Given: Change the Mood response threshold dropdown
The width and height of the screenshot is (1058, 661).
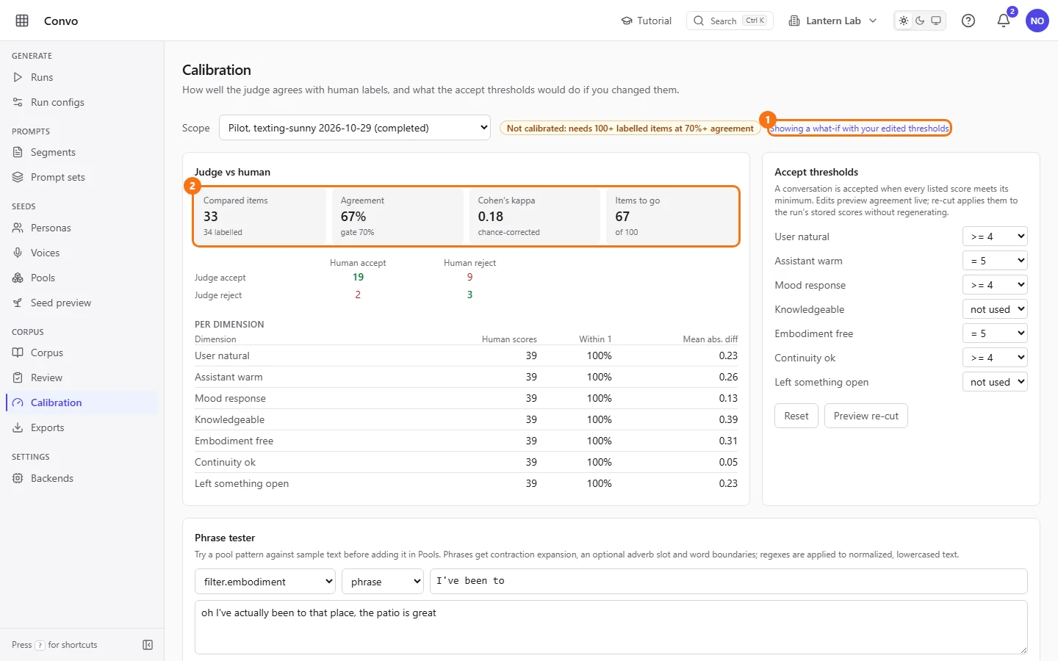Looking at the screenshot, I should pyautogui.click(x=995, y=285).
